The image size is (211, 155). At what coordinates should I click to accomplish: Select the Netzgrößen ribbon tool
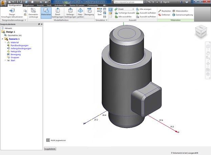pos(80,13)
